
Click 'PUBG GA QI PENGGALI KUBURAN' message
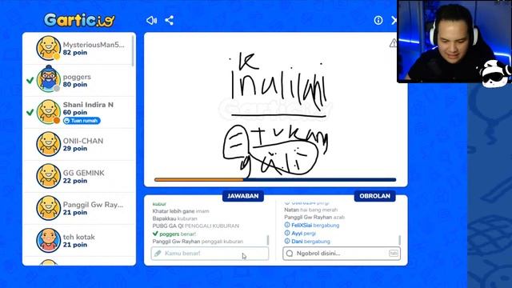point(195,226)
